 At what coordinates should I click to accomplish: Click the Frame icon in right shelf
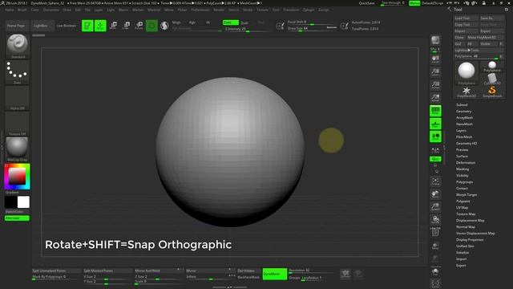[435, 181]
